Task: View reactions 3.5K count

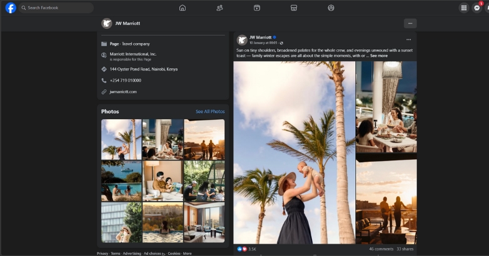Action: tap(252, 249)
